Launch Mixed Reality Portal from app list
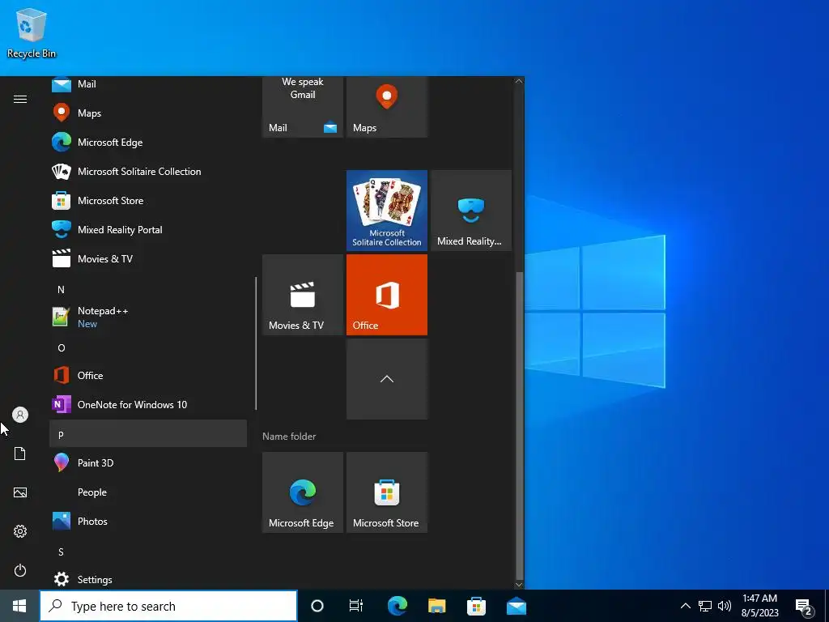Image resolution: width=829 pixels, height=622 pixels. [x=148, y=229]
